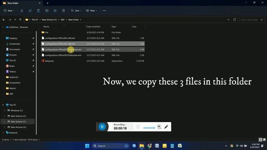This screenshot has height=150, width=267.
Task: Adjust the recorder volume slider
Action: click(149, 128)
